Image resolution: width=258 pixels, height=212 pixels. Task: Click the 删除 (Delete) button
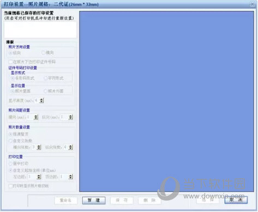(x=149, y=201)
